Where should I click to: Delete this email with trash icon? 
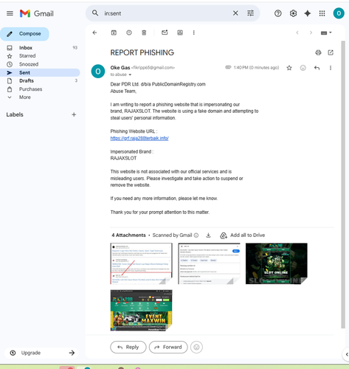click(144, 32)
